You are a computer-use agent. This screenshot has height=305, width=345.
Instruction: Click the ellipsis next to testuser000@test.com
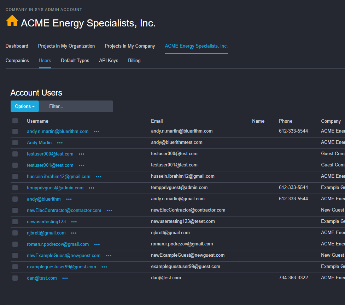tap(82, 154)
